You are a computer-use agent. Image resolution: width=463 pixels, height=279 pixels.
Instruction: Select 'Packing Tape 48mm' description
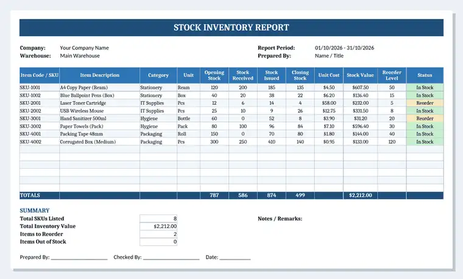click(99, 134)
